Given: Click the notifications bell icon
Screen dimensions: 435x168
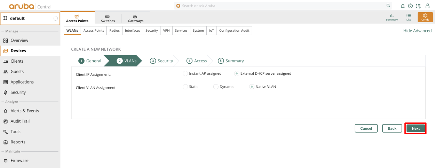Looking at the screenshot, I should click(403, 6).
